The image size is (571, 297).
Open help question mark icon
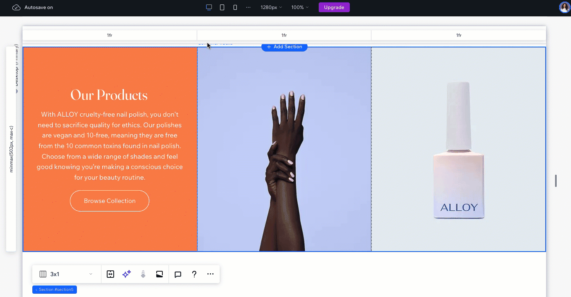click(194, 274)
